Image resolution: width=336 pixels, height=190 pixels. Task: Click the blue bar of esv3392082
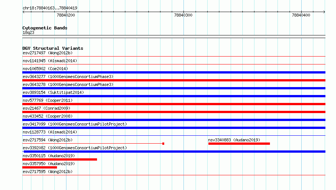point(174,152)
